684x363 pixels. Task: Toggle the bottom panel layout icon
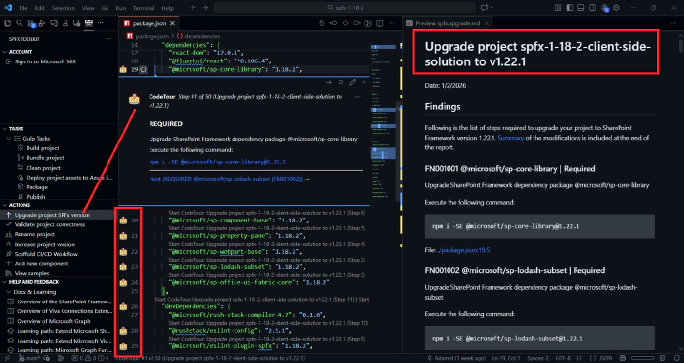pyautogui.click(x=580, y=8)
